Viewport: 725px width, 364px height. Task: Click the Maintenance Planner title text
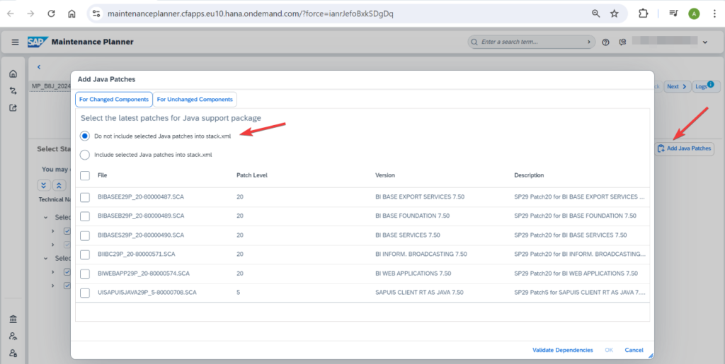point(93,42)
